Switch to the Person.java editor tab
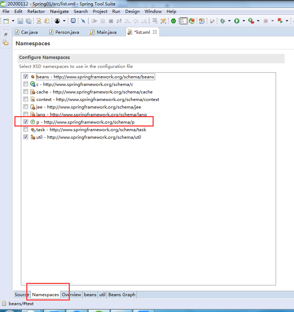The height and width of the screenshot is (312, 294). click(x=64, y=32)
